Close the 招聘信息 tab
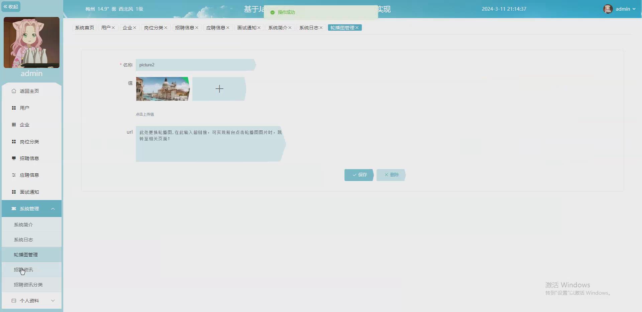The height and width of the screenshot is (312, 642). click(197, 28)
